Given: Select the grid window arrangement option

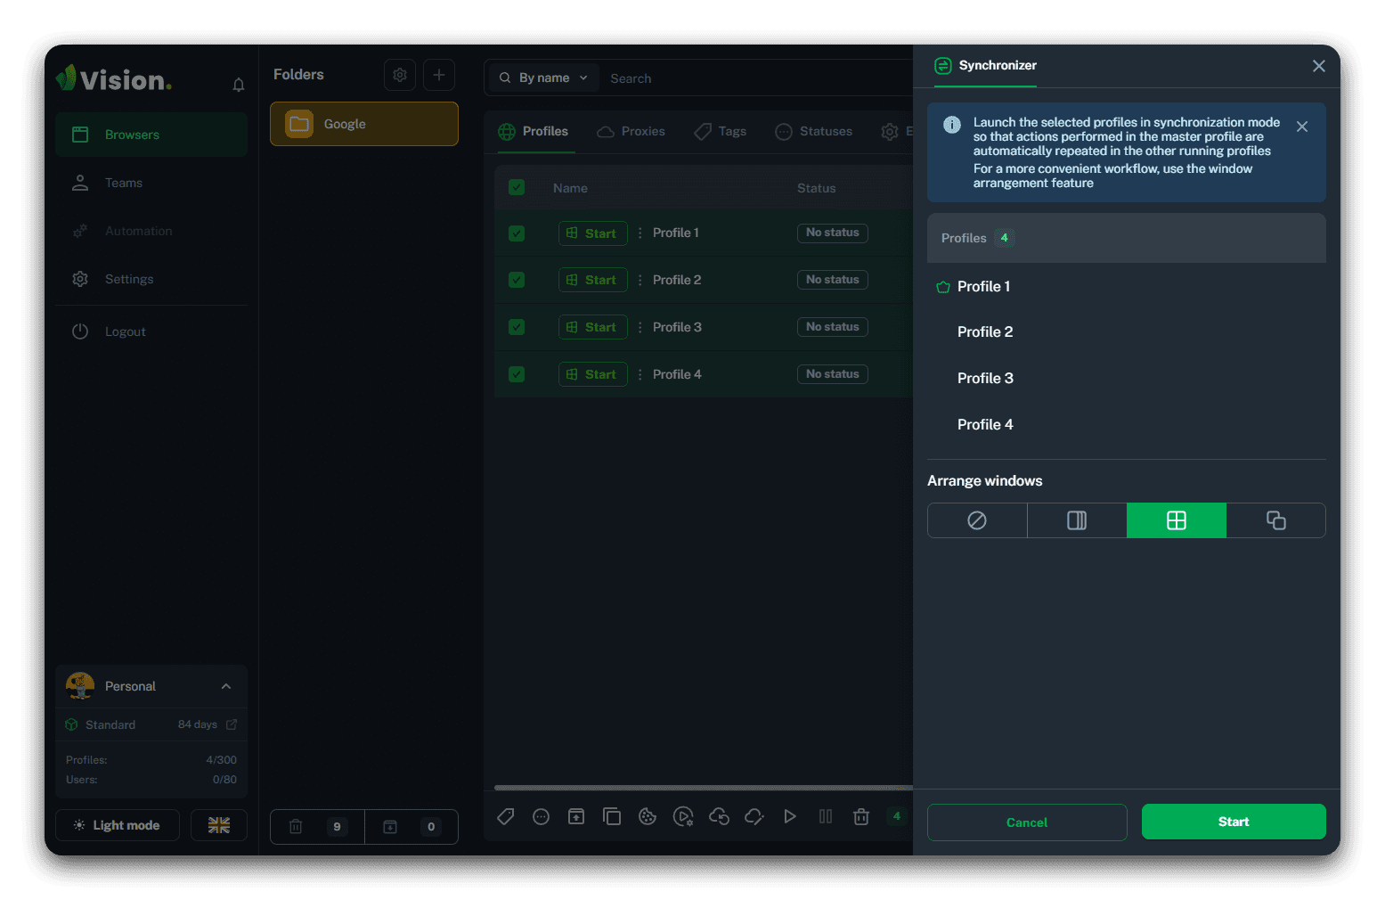Looking at the screenshot, I should click(1176, 520).
